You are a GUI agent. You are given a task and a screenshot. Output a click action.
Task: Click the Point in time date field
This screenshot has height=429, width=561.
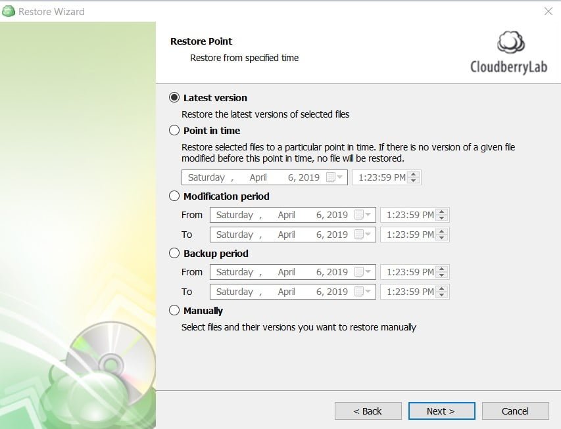tap(264, 177)
